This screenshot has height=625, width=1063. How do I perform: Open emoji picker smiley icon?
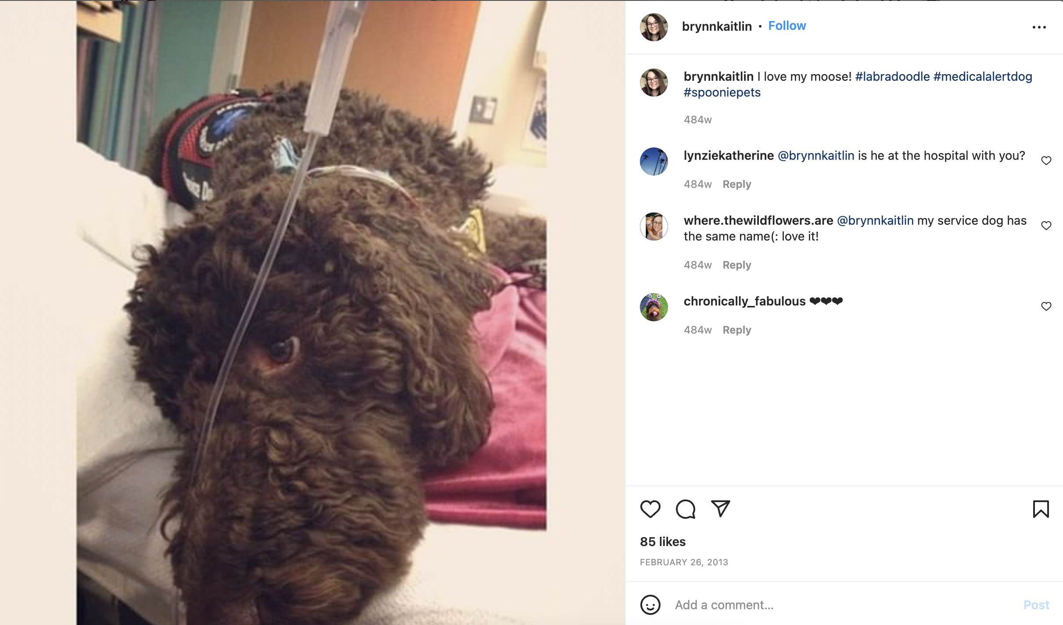(650, 605)
